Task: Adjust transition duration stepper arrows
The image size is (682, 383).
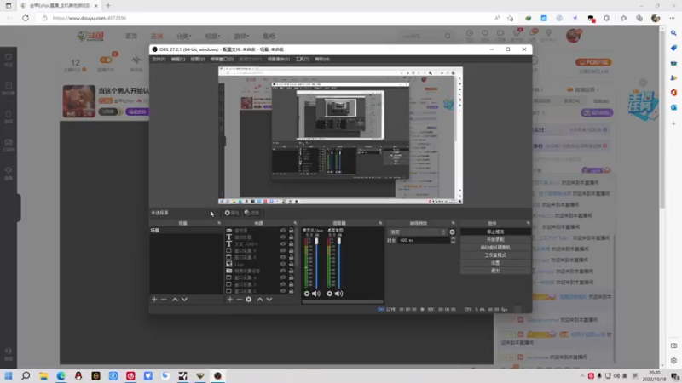Action: pos(453,240)
